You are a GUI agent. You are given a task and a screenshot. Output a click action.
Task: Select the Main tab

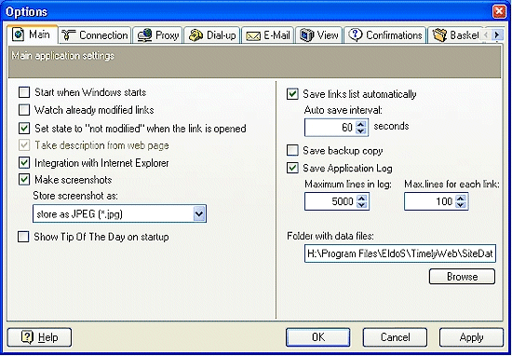33,34
